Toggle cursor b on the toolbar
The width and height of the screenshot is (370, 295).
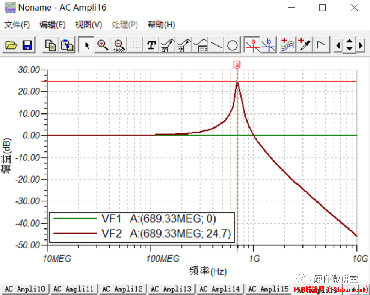pos(268,45)
